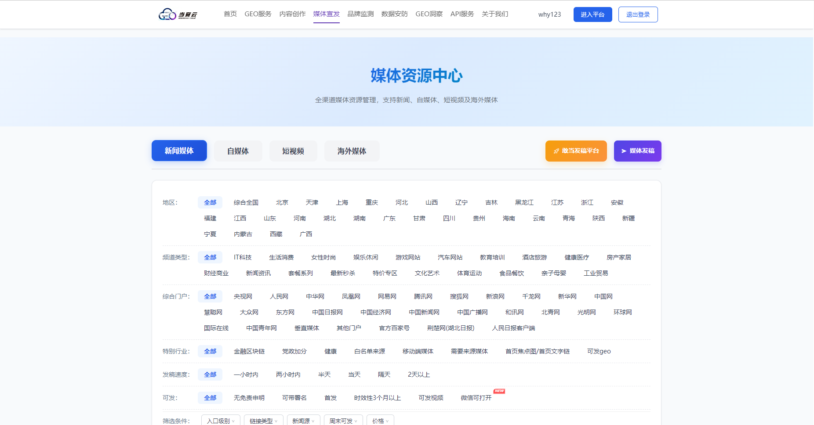
Task: Expand the 链接类型 dropdown
Action: click(264, 421)
